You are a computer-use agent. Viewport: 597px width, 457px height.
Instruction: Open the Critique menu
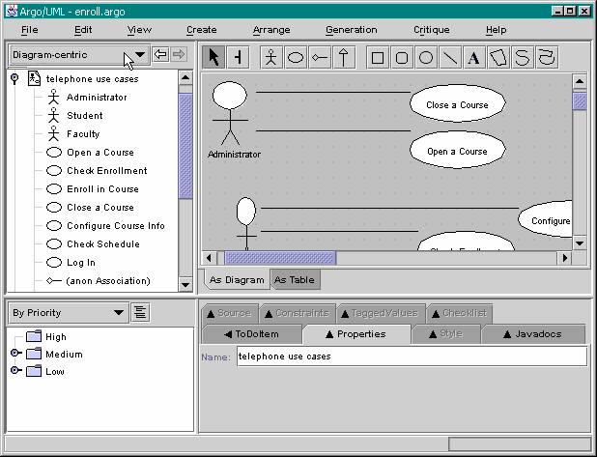click(x=432, y=30)
